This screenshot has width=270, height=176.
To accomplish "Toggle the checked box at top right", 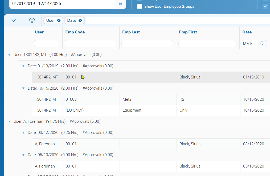I will [x=265, y=6].
